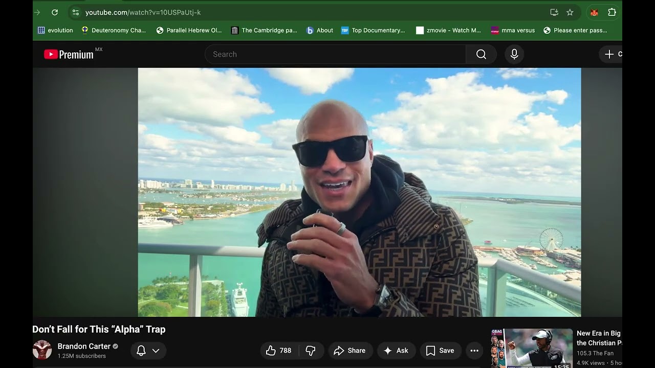Click the magnifying glass search button
Viewport: 655px width, 368px height.
pos(481,54)
